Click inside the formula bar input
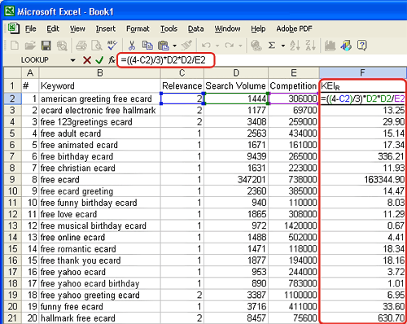 point(262,60)
